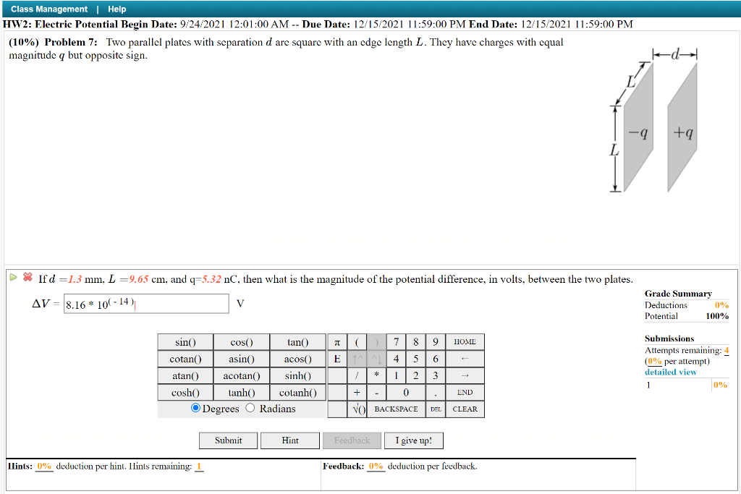
Task: Click the ΔV answer input field
Action: [x=146, y=304]
